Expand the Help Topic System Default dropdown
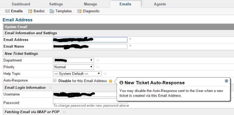This screenshot has height=115, width=234. pos(77,74)
